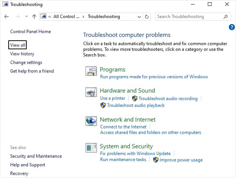The image size is (236, 178).
Task: Launch Connect to the Internet troubleshooter
Action: pyautogui.click(x=123, y=127)
